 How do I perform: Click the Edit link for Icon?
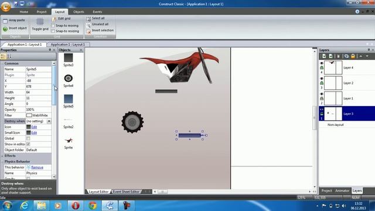coord(34,127)
